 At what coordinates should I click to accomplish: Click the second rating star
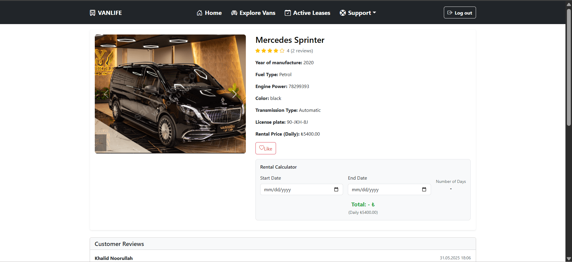pyautogui.click(x=264, y=51)
